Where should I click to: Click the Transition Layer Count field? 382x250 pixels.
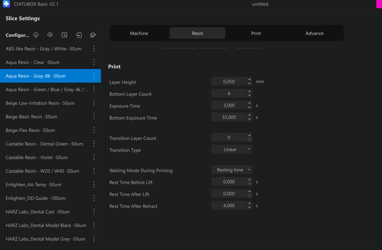[229, 137]
